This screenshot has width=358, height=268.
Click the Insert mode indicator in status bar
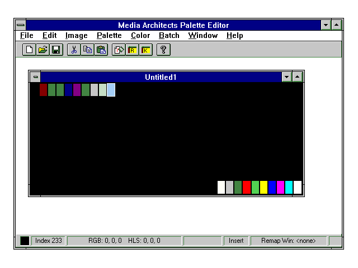235,241
